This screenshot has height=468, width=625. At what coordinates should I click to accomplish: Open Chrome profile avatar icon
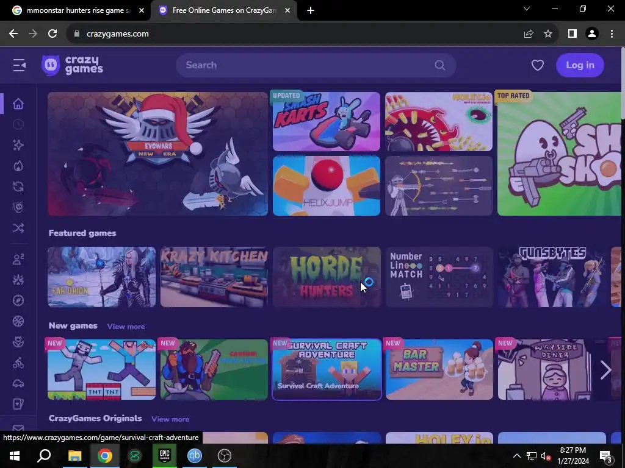click(592, 34)
